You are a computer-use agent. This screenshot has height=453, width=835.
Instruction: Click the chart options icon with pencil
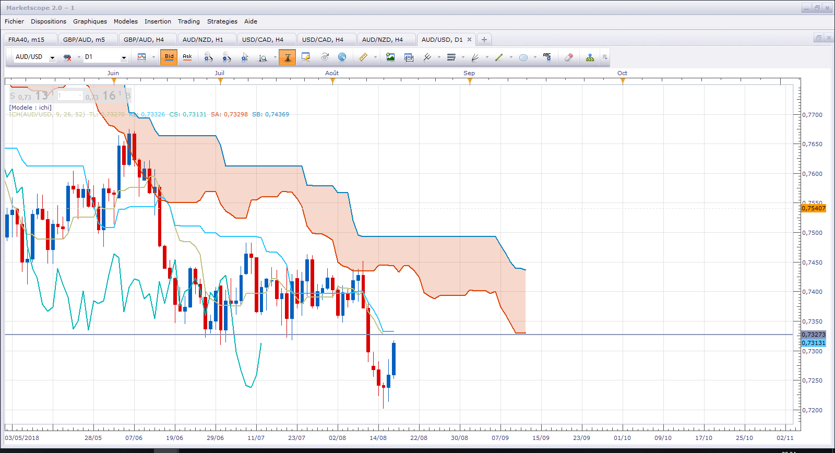pyautogui.click(x=306, y=57)
